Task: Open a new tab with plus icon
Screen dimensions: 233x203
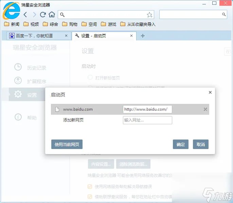Action: click(x=143, y=36)
